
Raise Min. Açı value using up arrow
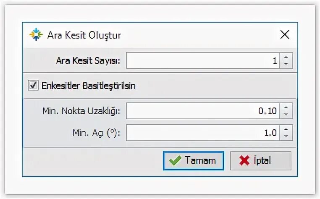286,130
